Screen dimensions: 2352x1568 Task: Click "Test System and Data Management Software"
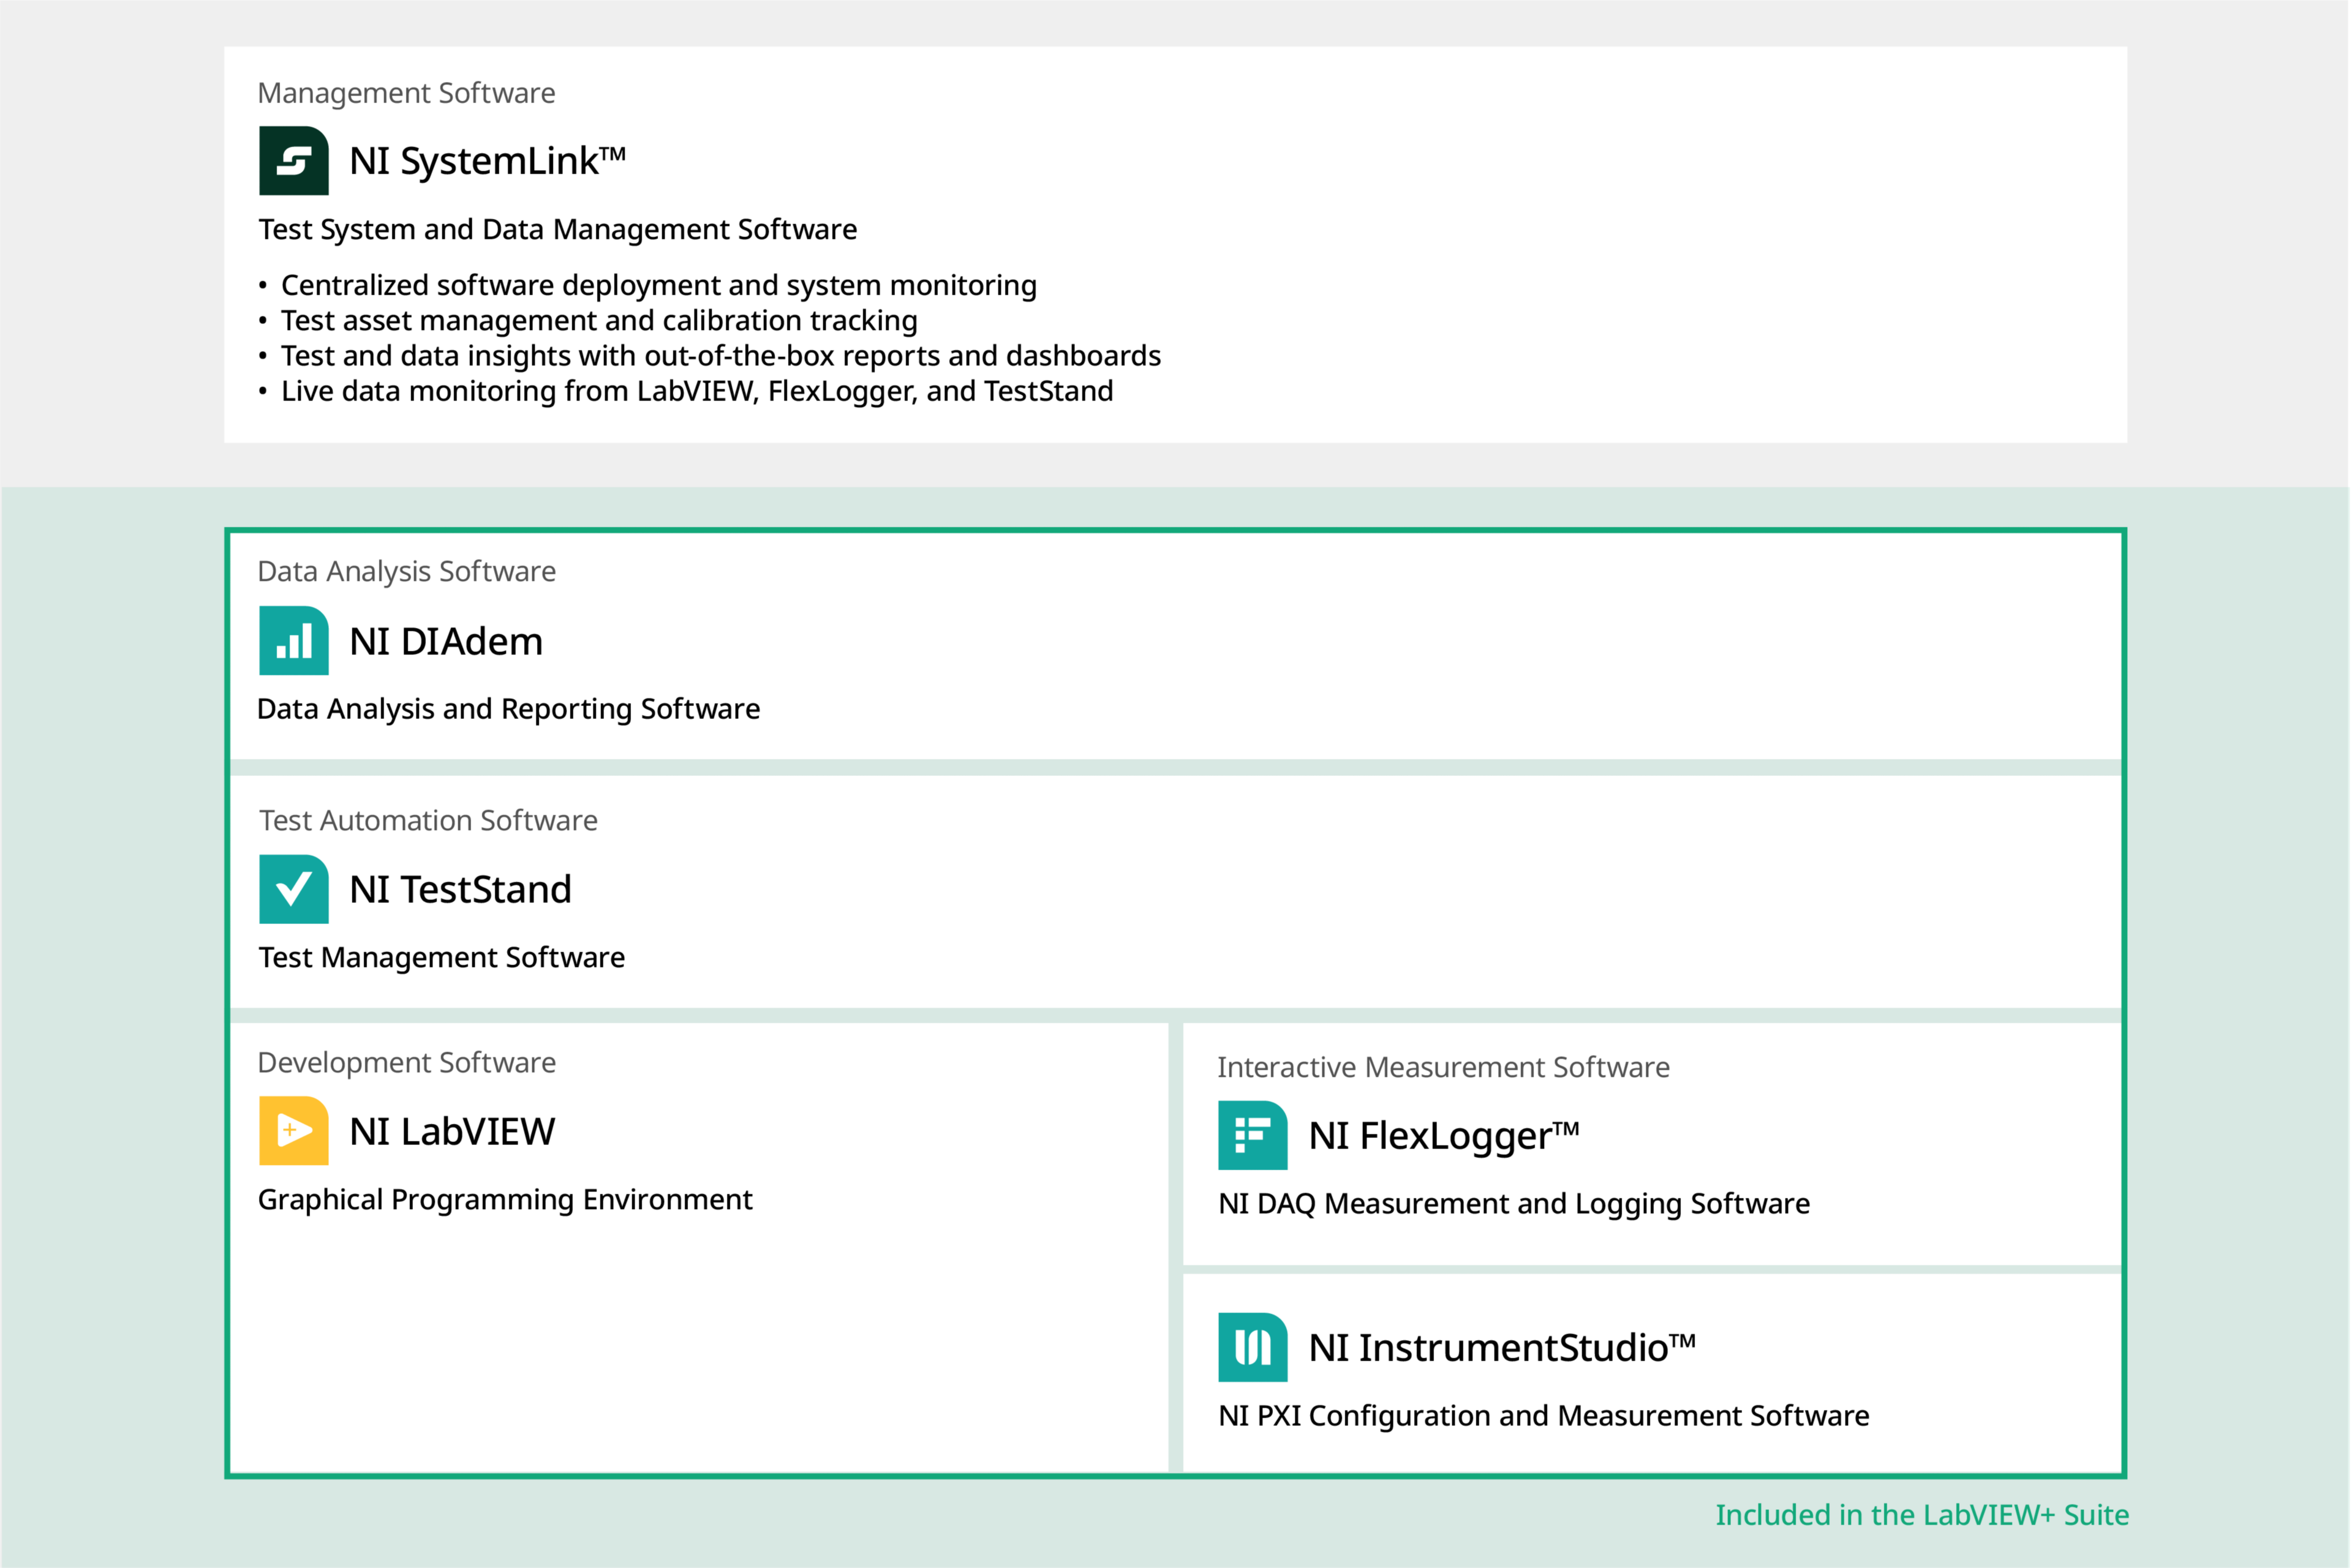coord(558,230)
